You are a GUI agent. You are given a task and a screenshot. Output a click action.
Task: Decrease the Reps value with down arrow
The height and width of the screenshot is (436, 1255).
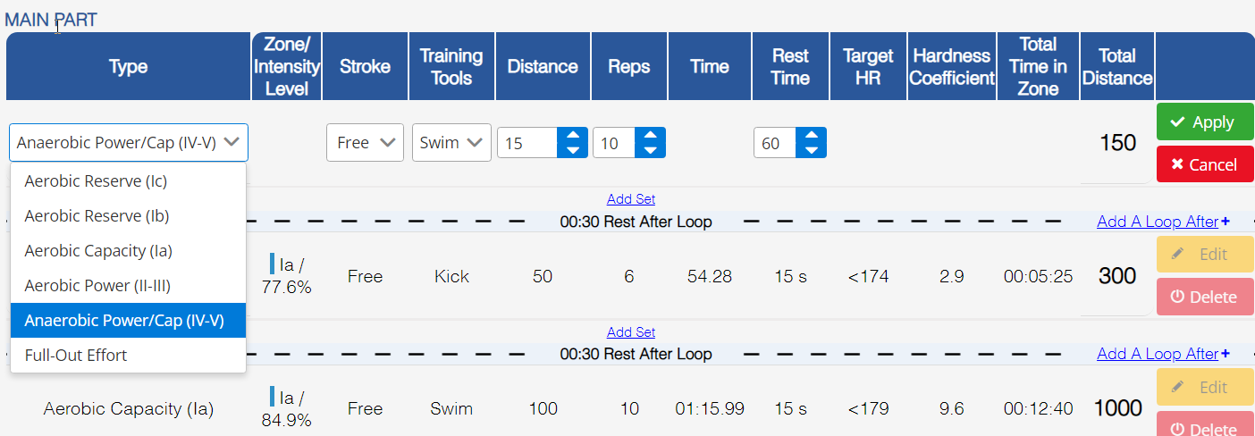point(651,150)
